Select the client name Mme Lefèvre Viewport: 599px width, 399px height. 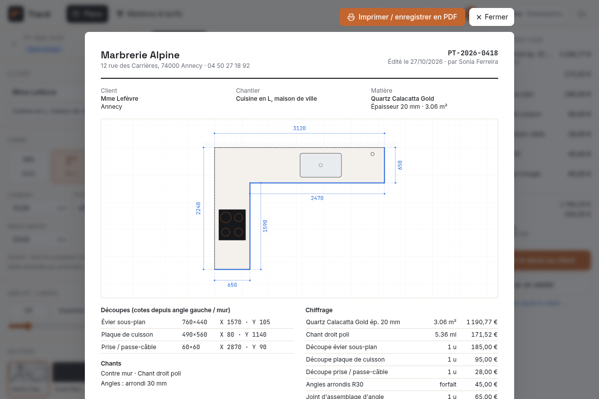(x=120, y=99)
